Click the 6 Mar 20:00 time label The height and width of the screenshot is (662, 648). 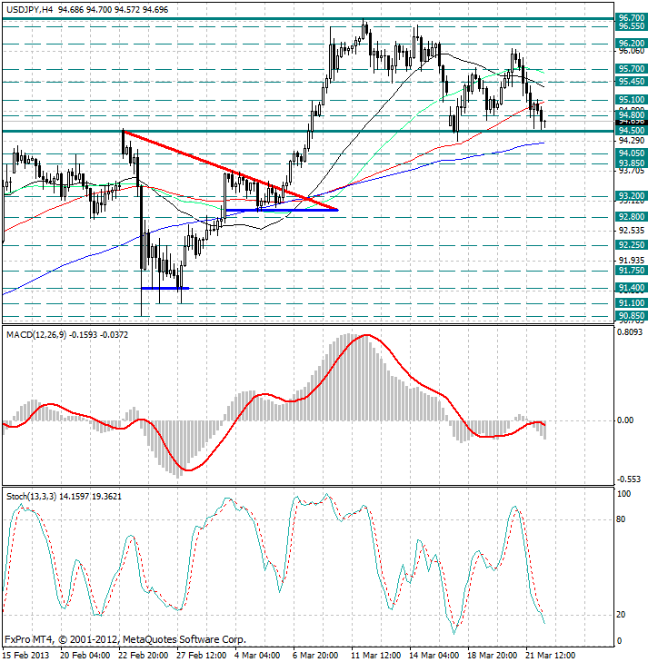[x=315, y=656]
